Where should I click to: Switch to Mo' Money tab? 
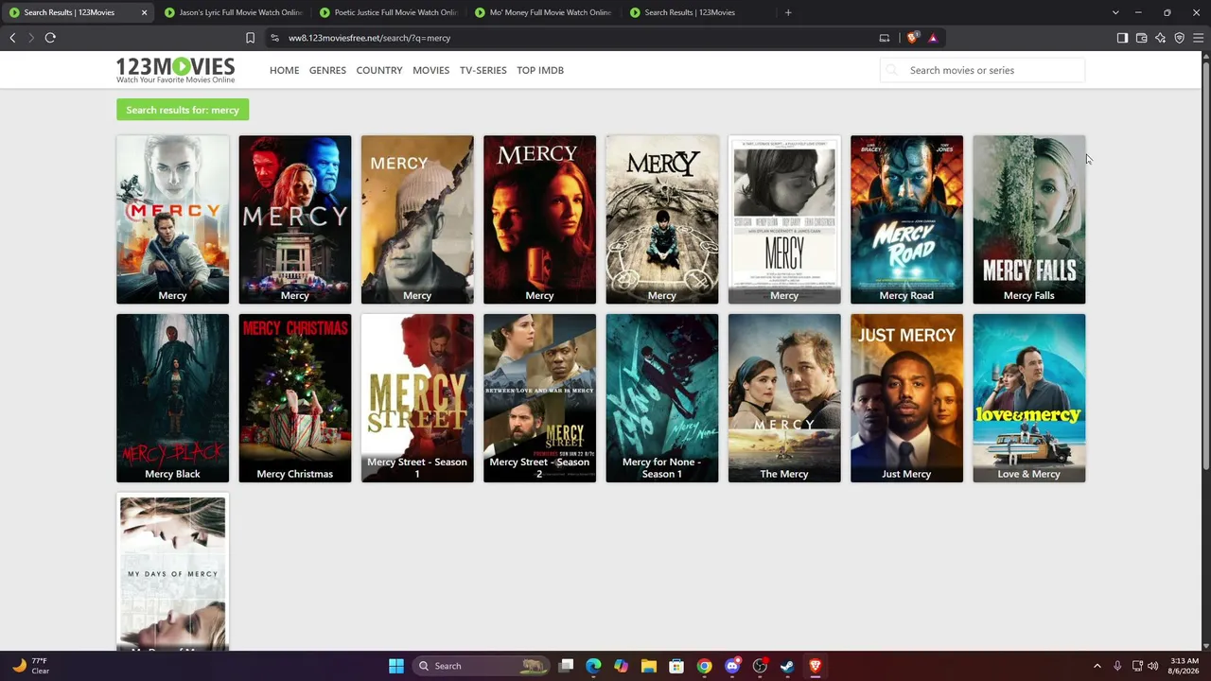(543, 12)
